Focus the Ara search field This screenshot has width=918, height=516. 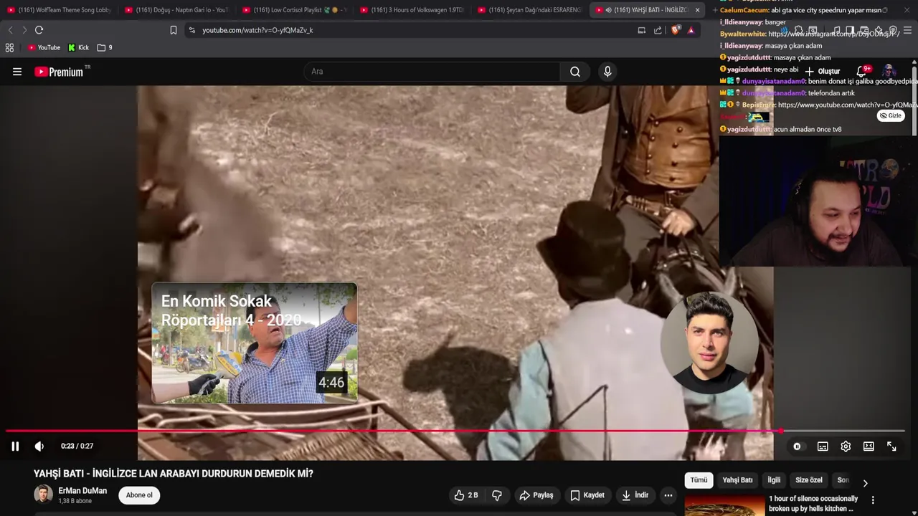[x=432, y=72]
